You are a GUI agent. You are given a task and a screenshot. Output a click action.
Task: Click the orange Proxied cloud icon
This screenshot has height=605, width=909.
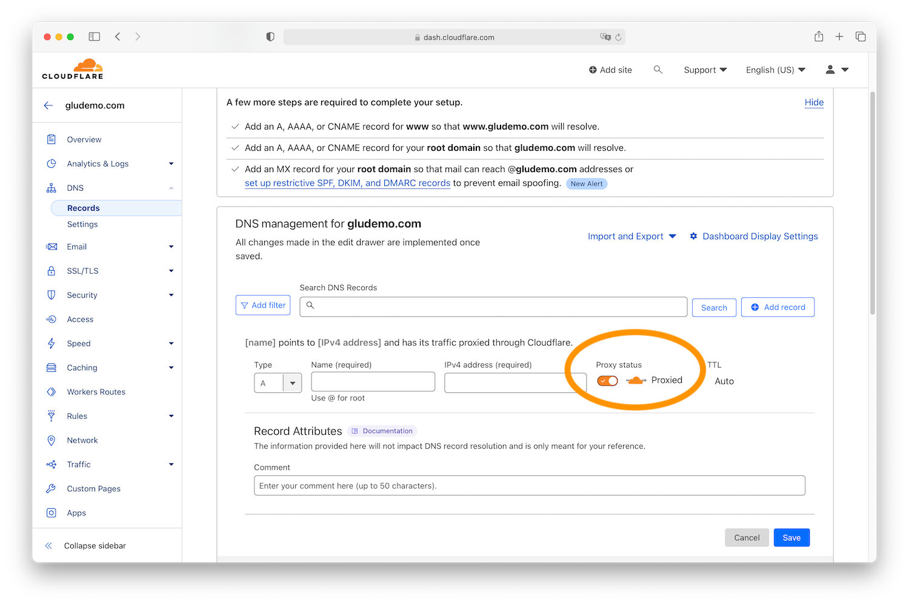[636, 380]
